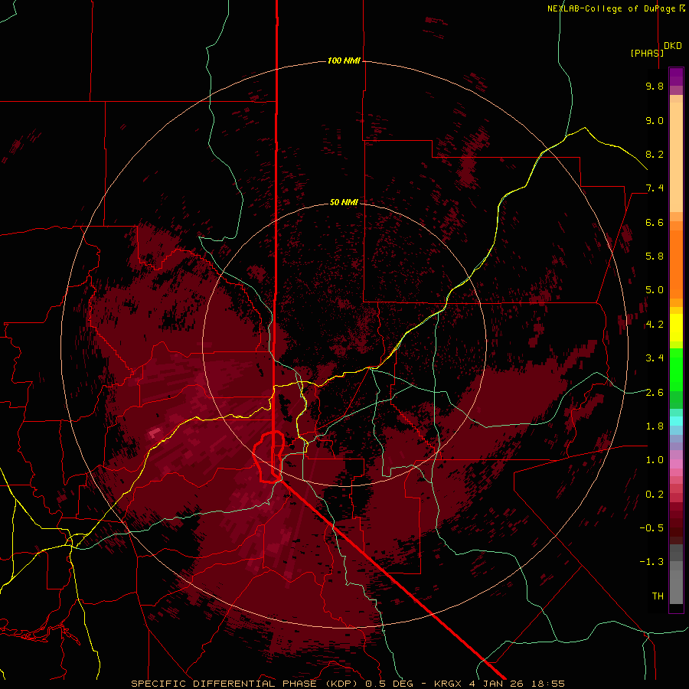Click the 100 NMI range ring label
The height and width of the screenshot is (689, 689).
[344, 60]
